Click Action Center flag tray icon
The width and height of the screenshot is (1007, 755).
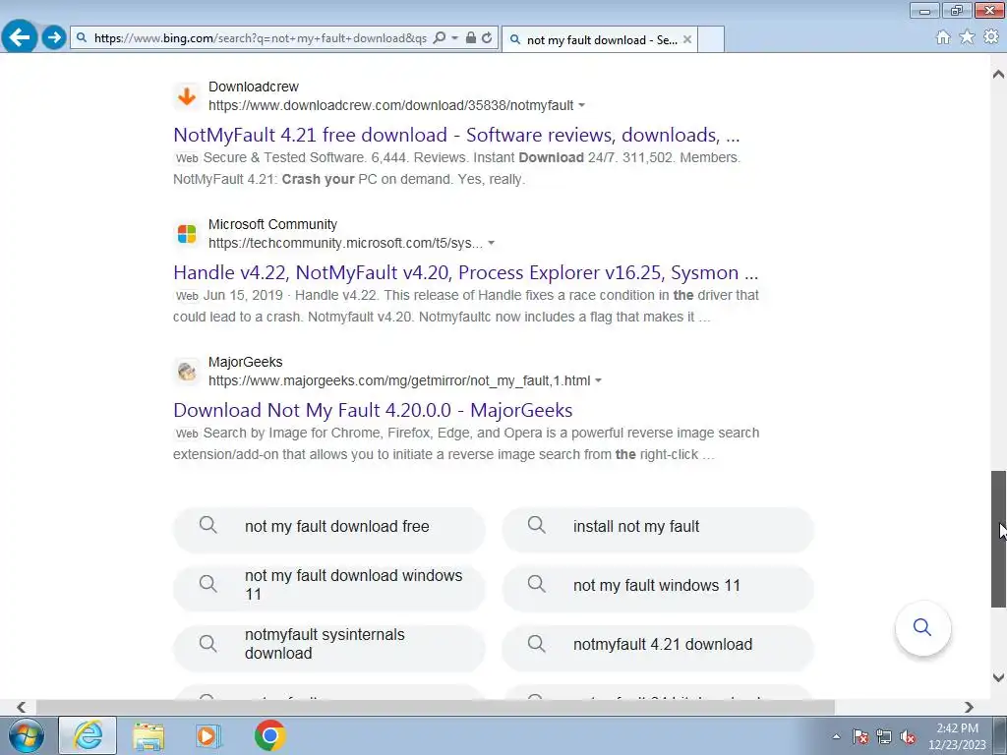click(860, 736)
